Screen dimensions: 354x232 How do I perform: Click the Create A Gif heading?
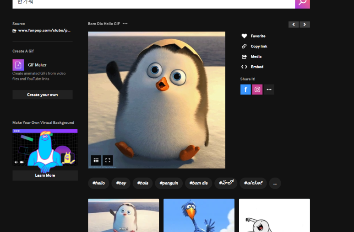pos(23,51)
